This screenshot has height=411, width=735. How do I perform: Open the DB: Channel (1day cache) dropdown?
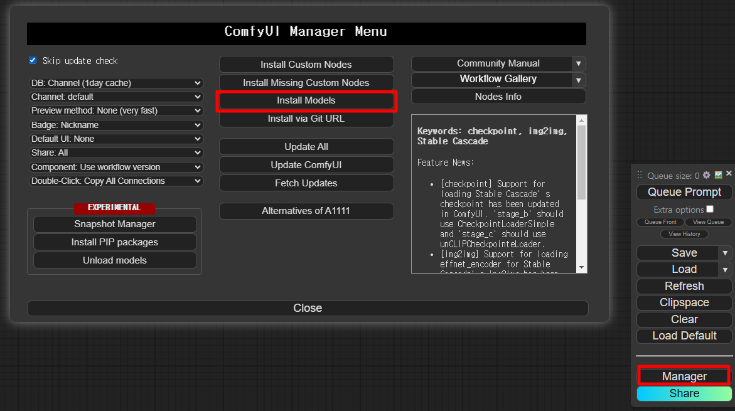115,83
